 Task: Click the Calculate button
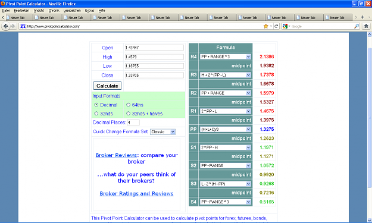click(107, 86)
